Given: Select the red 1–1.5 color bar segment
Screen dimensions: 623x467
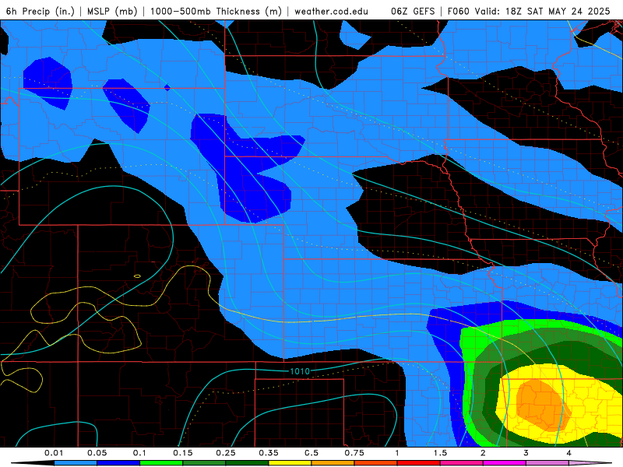Looking at the screenshot, I should click(419, 463).
